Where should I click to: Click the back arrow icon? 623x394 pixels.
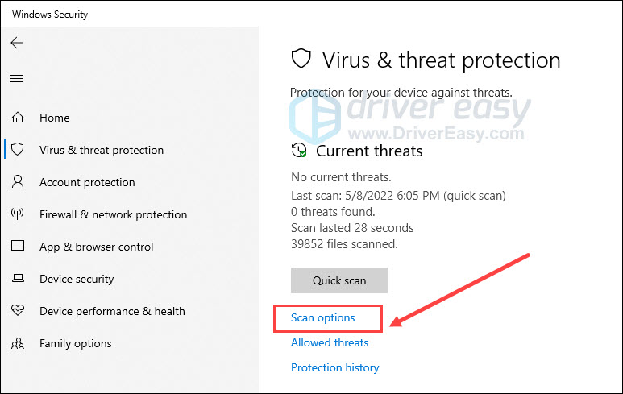click(17, 43)
